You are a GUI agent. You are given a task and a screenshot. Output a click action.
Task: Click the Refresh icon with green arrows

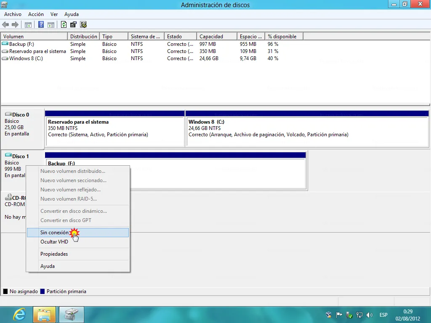[64, 24]
